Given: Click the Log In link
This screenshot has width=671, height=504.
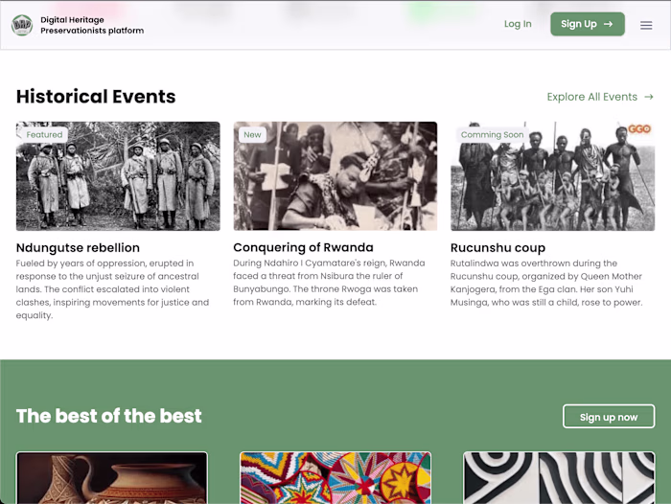Looking at the screenshot, I should (518, 24).
